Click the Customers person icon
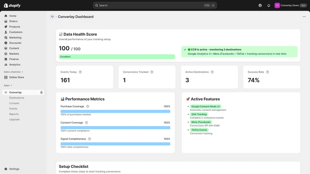 point(6,32)
